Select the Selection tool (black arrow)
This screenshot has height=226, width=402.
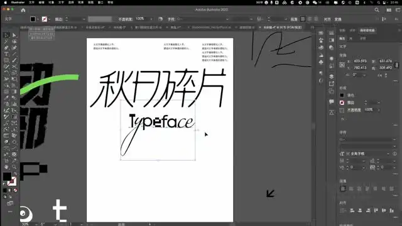6,35
